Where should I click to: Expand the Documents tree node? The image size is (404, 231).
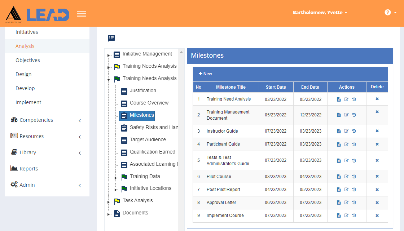coord(109,214)
